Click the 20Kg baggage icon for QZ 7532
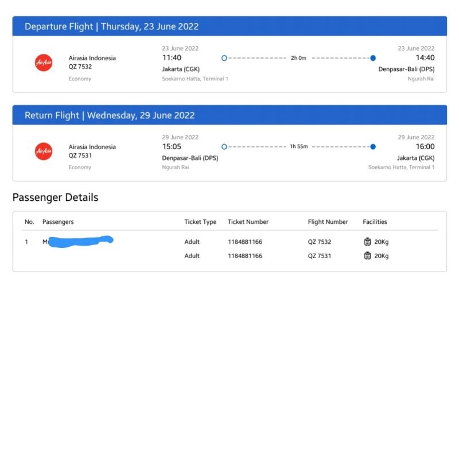 click(x=366, y=242)
